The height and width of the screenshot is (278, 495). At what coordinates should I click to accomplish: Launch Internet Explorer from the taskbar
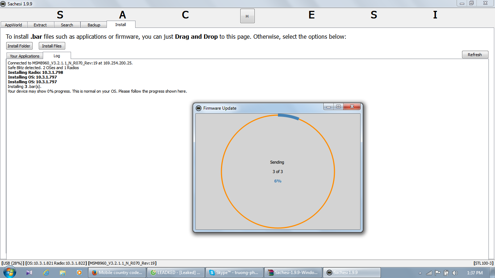pyautogui.click(x=46, y=273)
